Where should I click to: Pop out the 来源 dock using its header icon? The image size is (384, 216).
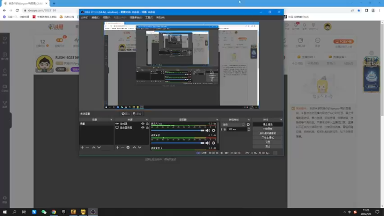point(147,120)
